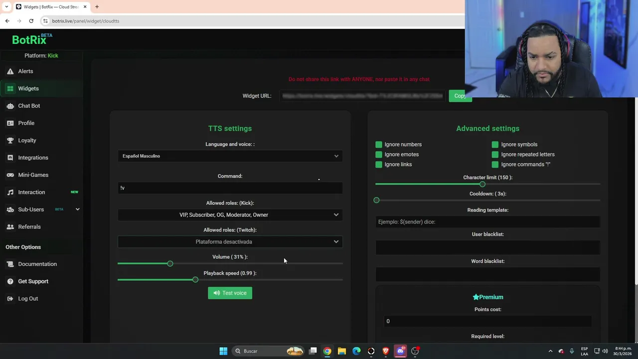Open Brave browser from the taskbar
The image size is (638, 359).
(386, 351)
